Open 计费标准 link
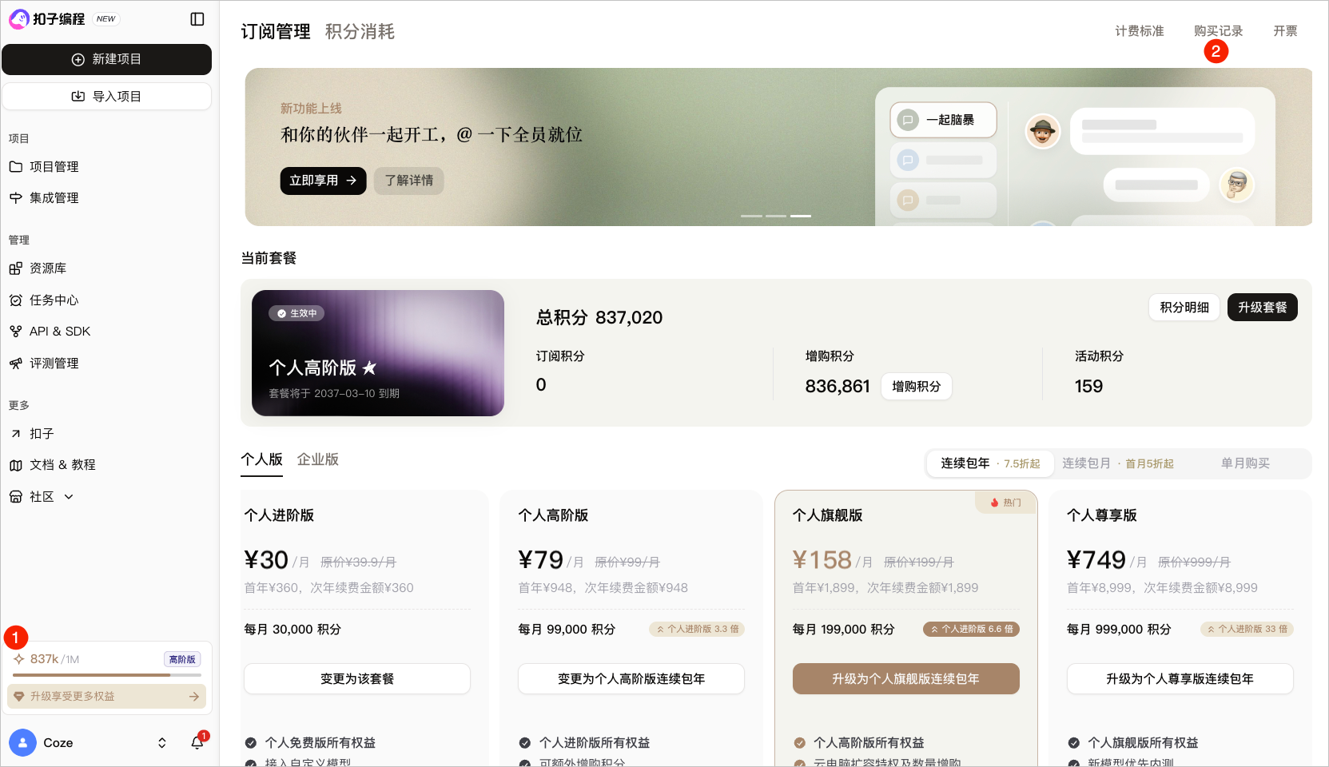Image resolution: width=1329 pixels, height=767 pixels. [x=1140, y=31]
